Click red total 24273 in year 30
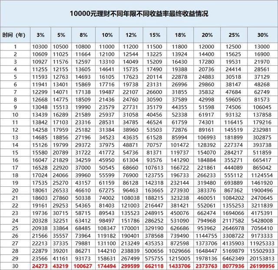Viewport: 278px width, 270px height. coord(40,266)
